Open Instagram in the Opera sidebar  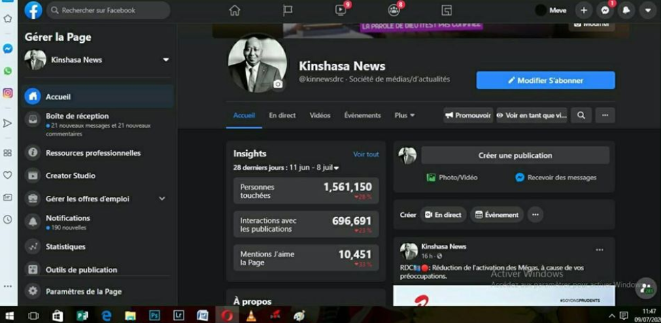click(x=7, y=93)
